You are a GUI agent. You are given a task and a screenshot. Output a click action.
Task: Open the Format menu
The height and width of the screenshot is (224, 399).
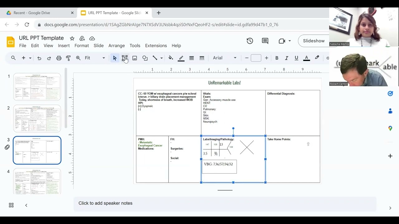click(82, 45)
